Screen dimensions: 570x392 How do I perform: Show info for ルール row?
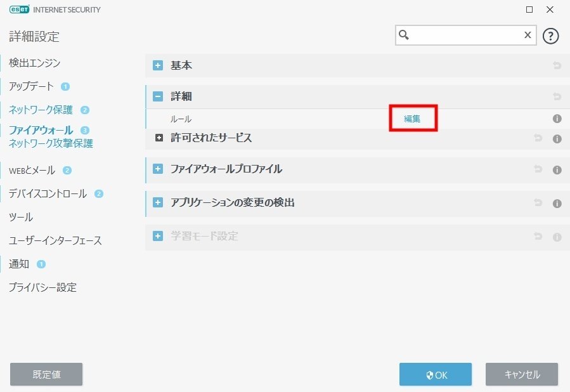coord(557,119)
